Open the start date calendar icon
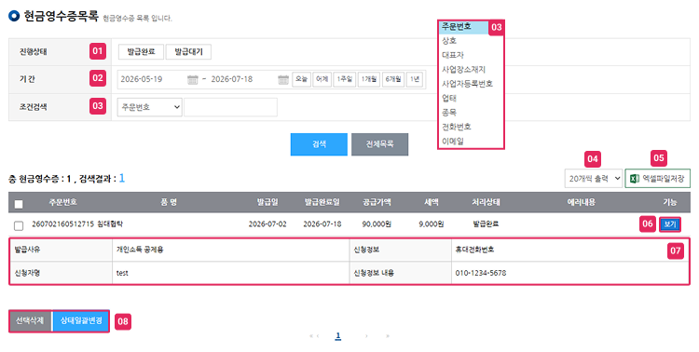Viewport: 699px width, 352px height. [192, 80]
